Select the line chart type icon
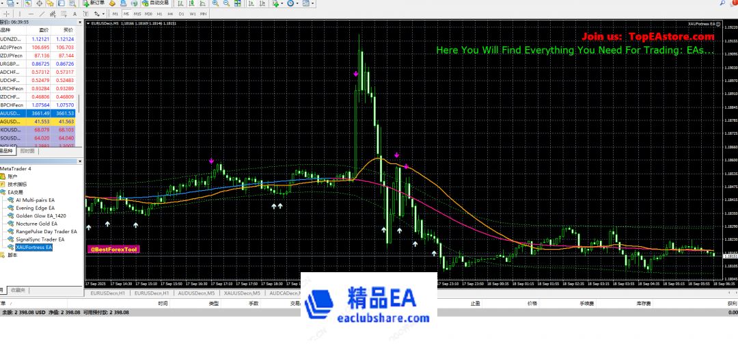The height and width of the screenshot is (344, 738). coord(203,3)
